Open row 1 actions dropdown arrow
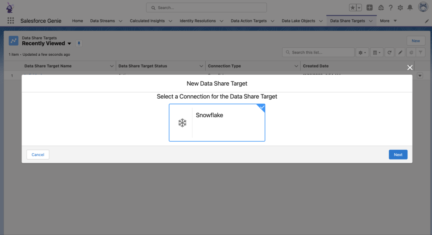The image size is (432, 235). point(420,76)
